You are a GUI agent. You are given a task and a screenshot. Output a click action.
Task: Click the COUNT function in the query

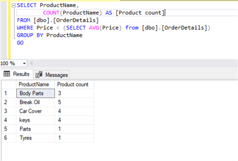pyautogui.click(x=51, y=13)
